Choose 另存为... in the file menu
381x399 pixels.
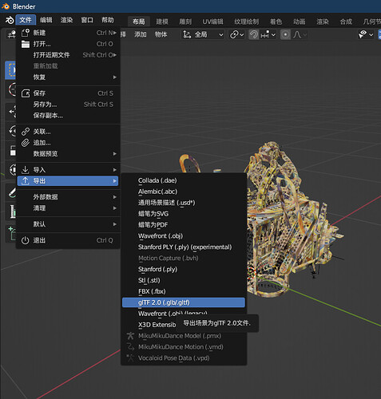pos(68,105)
